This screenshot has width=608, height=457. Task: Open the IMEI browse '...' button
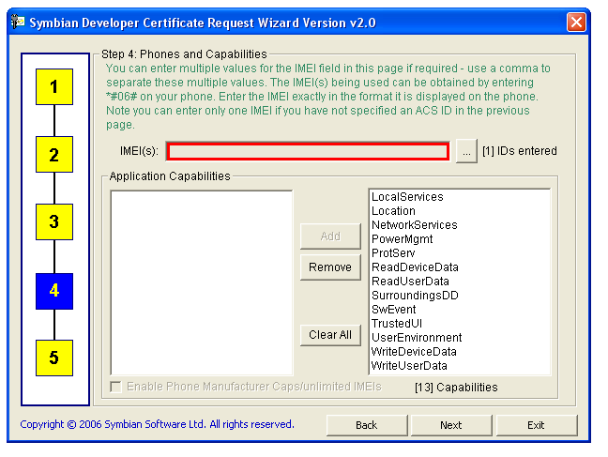466,151
